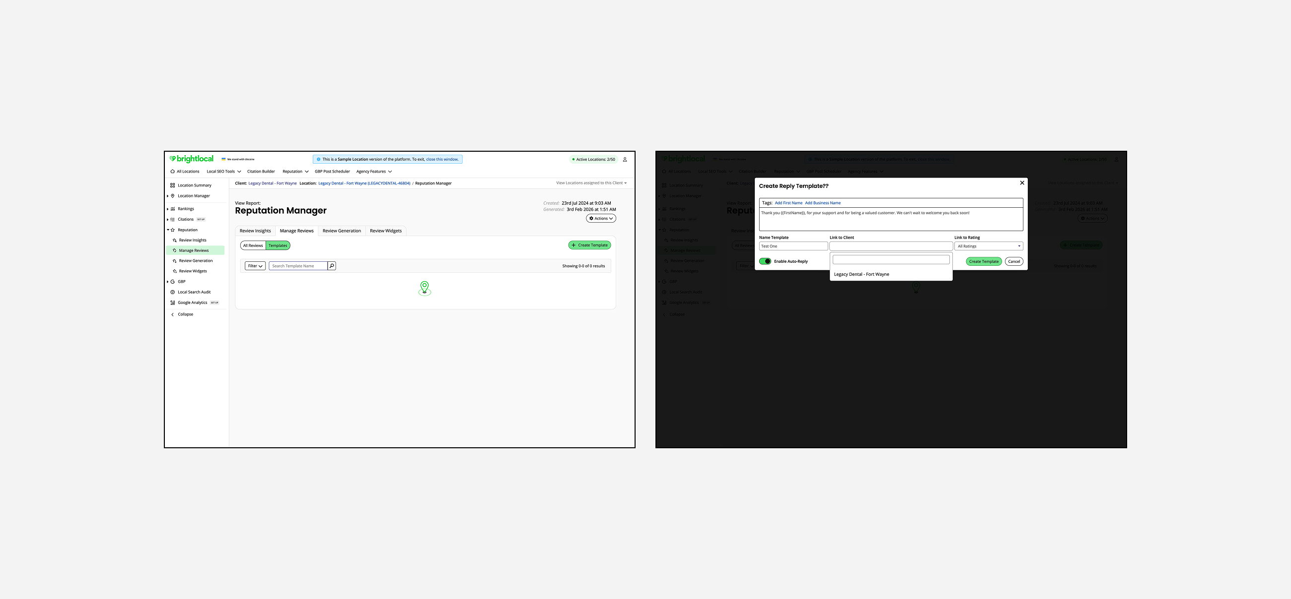Choose Legacy Dental - Fort Wayne from the dropdown list
The height and width of the screenshot is (599, 1291).
point(891,274)
